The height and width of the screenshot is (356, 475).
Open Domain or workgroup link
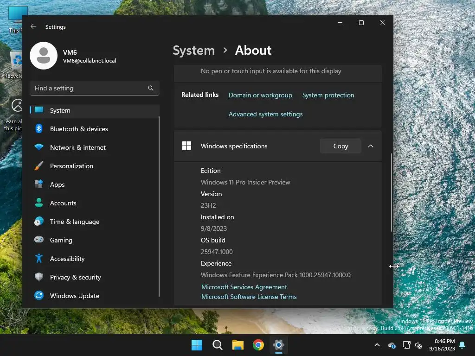pos(260,95)
